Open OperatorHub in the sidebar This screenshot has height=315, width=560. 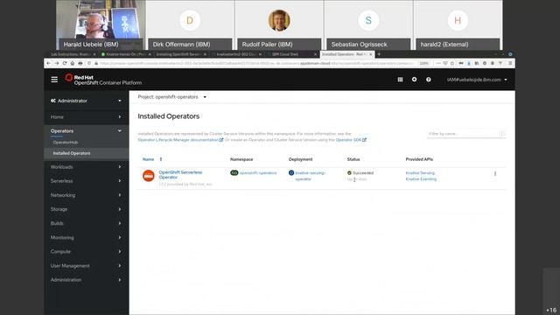coord(66,142)
